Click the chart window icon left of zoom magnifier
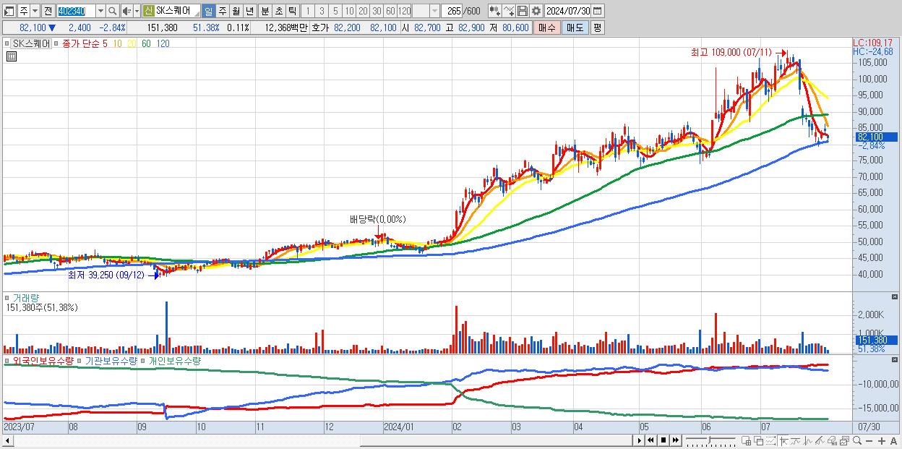The height and width of the screenshot is (449, 902). (x=845, y=440)
